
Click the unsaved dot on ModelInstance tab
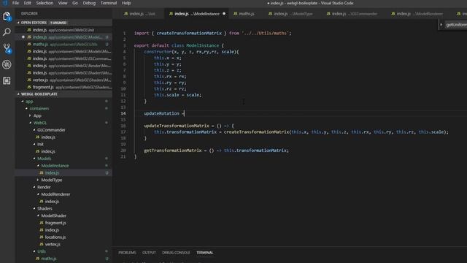coord(224,14)
